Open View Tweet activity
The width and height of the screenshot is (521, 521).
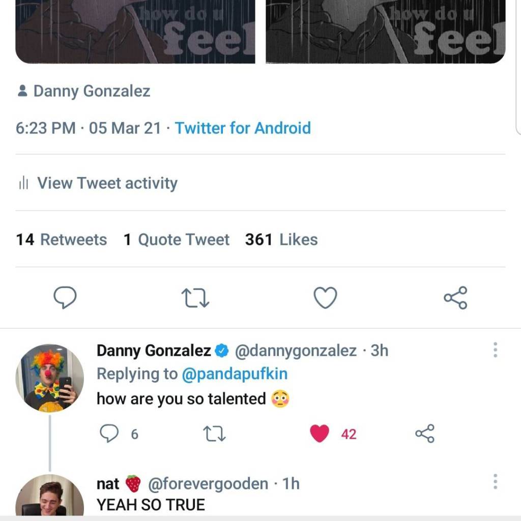click(x=107, y=183)
